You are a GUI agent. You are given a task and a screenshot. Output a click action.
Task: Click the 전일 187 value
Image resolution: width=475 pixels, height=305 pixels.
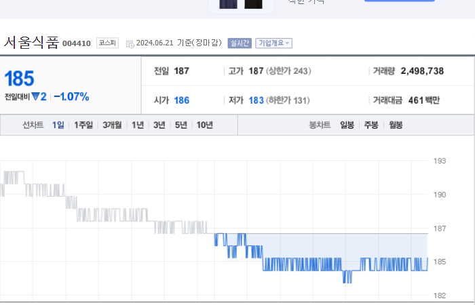(181, 71)
